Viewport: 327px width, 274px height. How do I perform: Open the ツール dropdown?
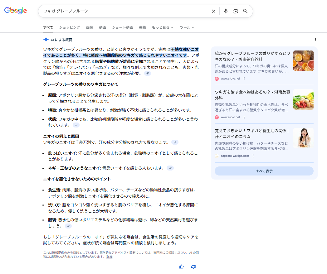coord(186,27)
